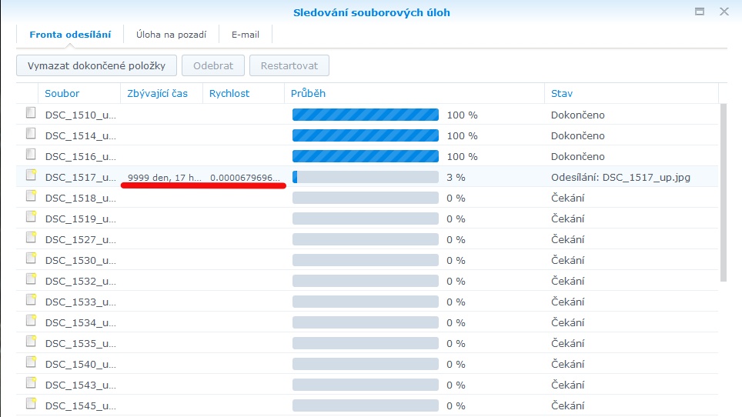Click the Odebrat button

[213, 65]
